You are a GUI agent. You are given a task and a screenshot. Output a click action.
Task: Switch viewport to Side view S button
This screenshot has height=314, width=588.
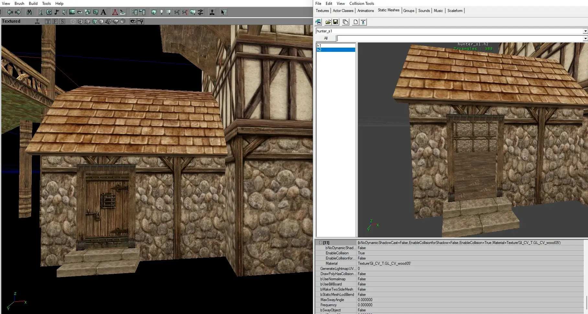[62, 21]
